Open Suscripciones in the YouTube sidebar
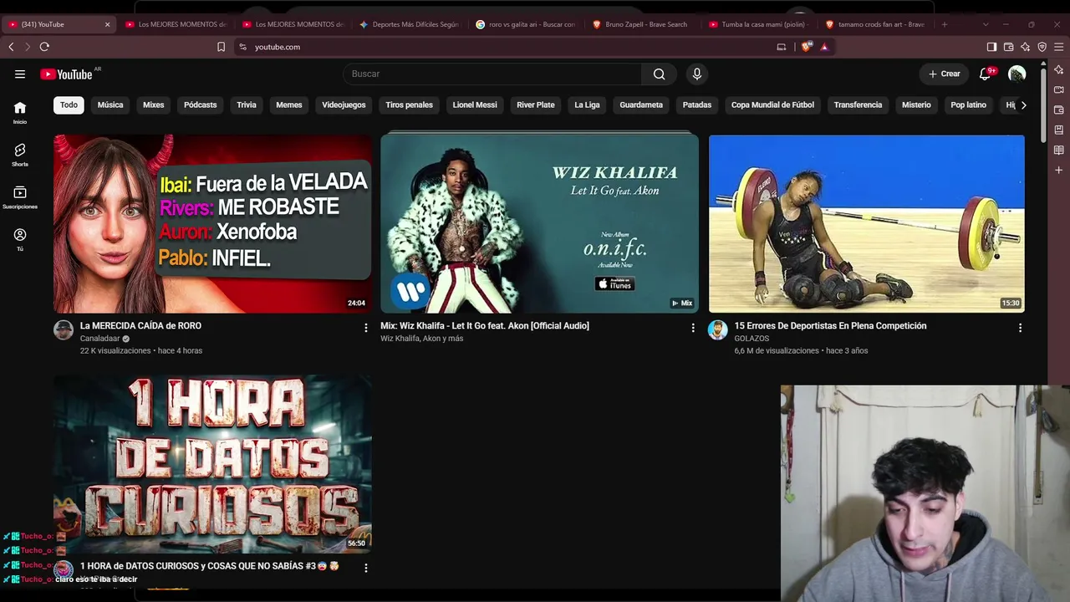This screenshot has height=602, width=1070. click(20, 197)
